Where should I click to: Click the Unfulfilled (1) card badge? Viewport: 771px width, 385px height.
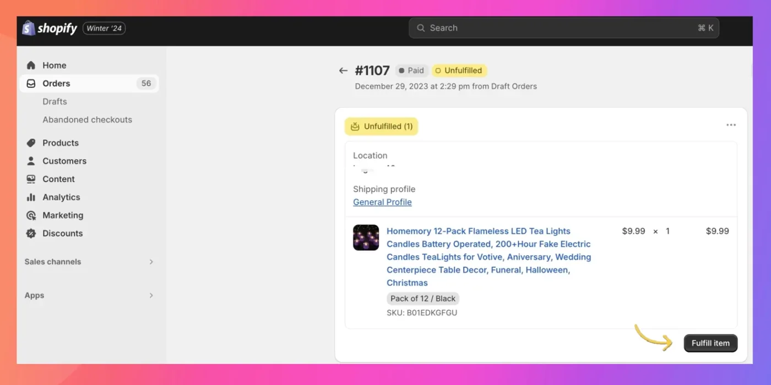coord(382,127)
